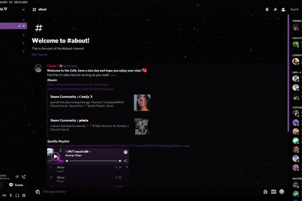Open the GIF picker

tap(274, 191)
